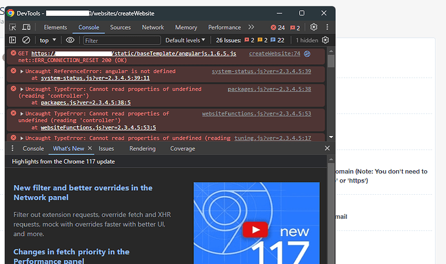Viewport: 446px width, 264px height.
Task: Click the Chrome logo in DevTools title bar
Action: [11, 13]
